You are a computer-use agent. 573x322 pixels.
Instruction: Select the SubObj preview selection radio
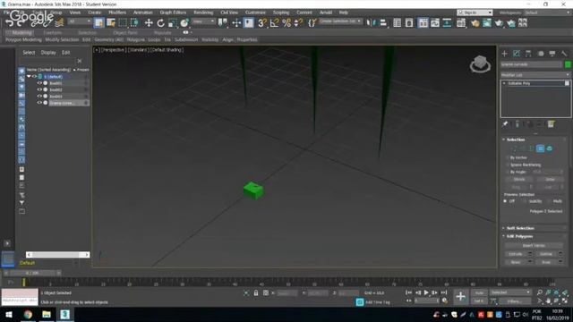pyautogui.click(x=525, y=201)
